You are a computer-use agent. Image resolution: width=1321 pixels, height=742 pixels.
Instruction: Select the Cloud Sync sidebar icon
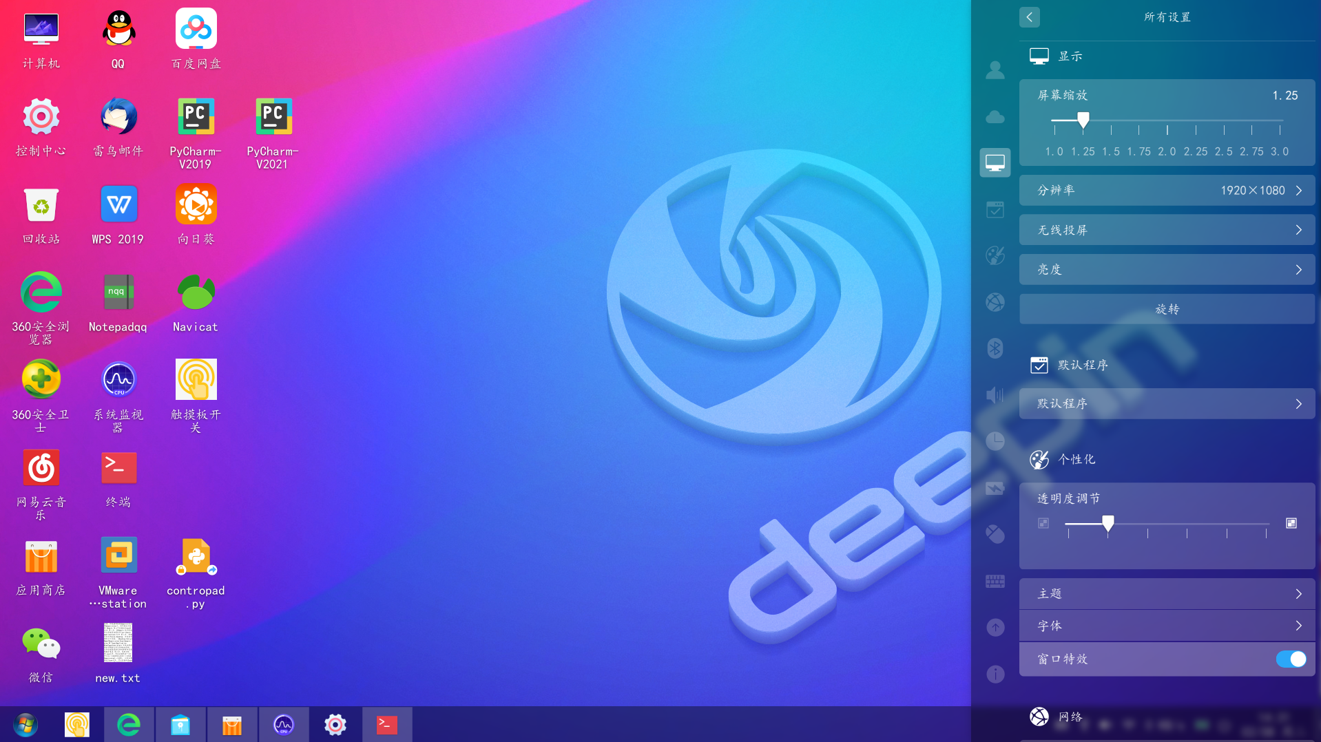[x=995, y=117]
